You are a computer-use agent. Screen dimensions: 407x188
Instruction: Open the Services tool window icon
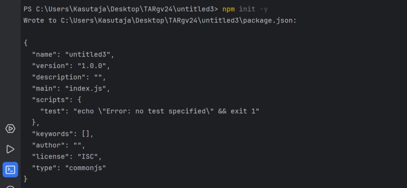[x=10, y=129]
